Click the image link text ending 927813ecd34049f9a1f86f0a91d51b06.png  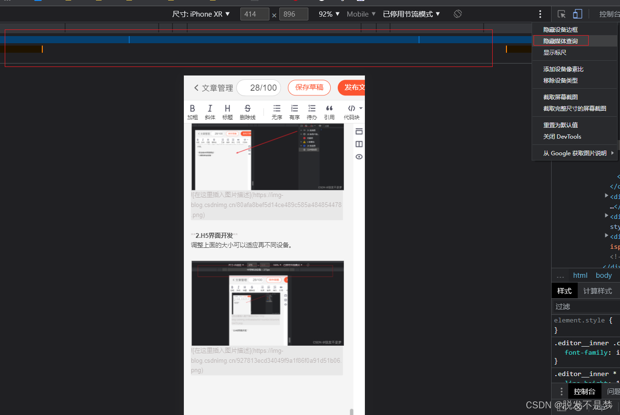pos(267,360)
